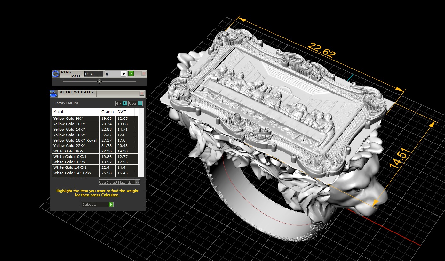Toggle the GV library switch
This screenshot has height=261, width=445.
point(121,103)
